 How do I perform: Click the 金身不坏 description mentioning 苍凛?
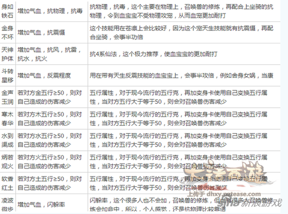pos(184,32)
